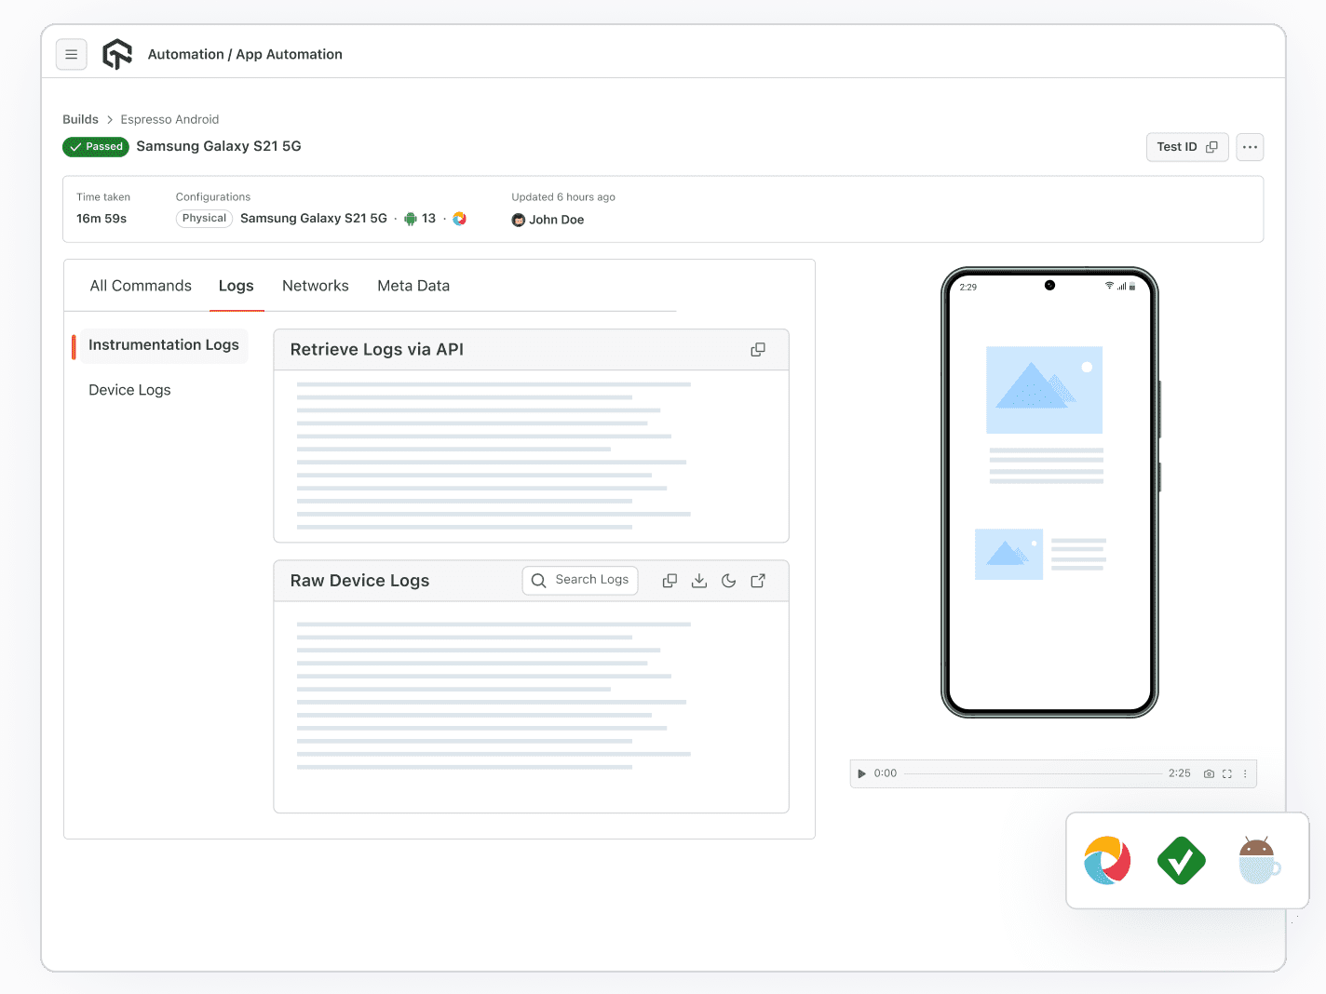This screenshot has width=1326, height=994.
Task: Copy the Test ID
Action: coord(1187,147)
